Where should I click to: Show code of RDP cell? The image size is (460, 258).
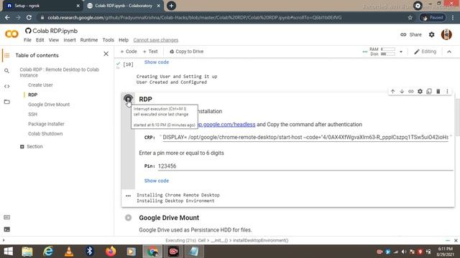(157, 181)
